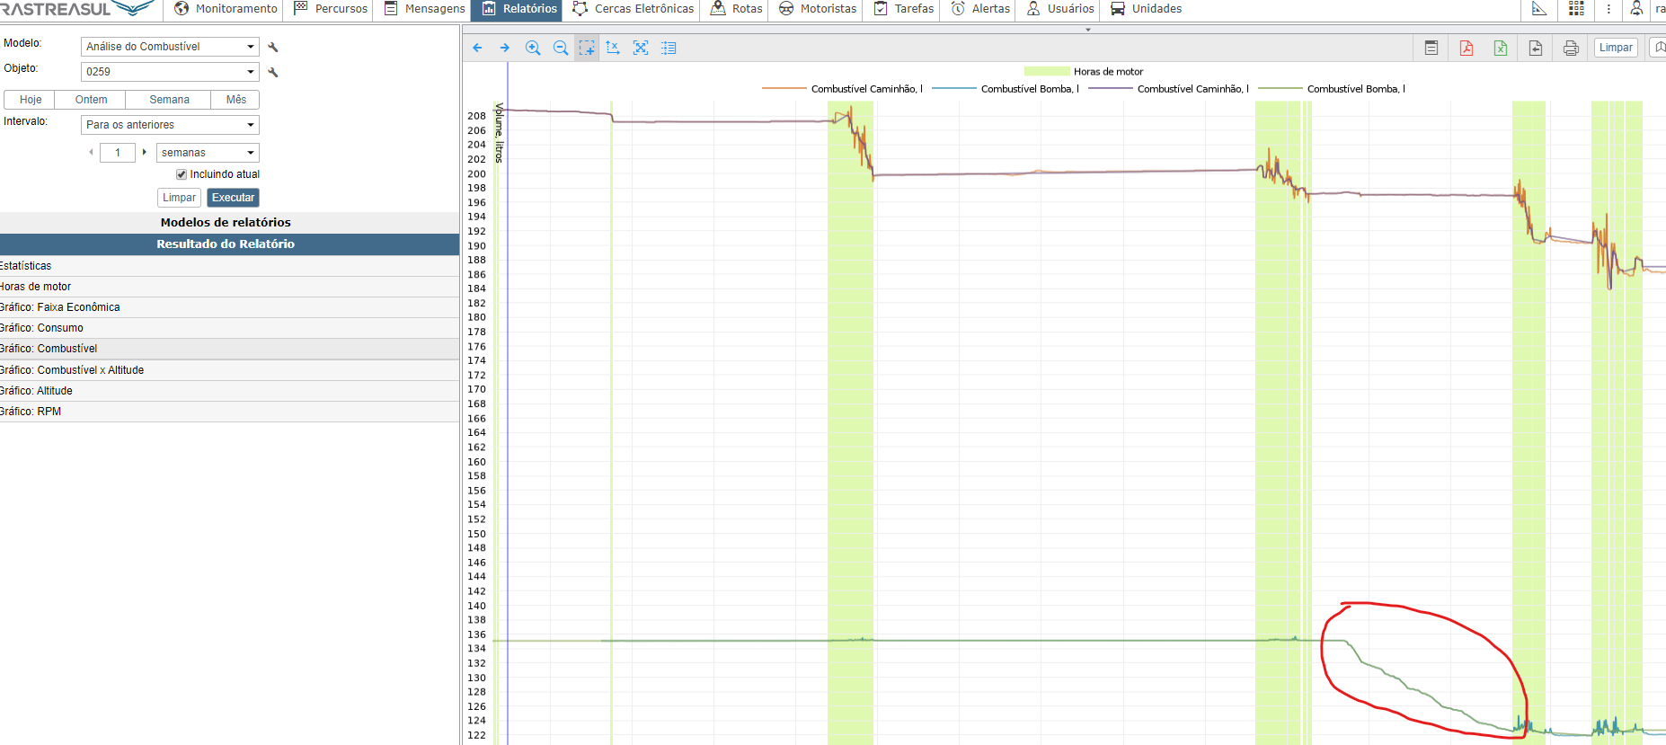The image size is (1666, 745).
Task: Click the zoom in magnifier icon
Action: point(533,49)
